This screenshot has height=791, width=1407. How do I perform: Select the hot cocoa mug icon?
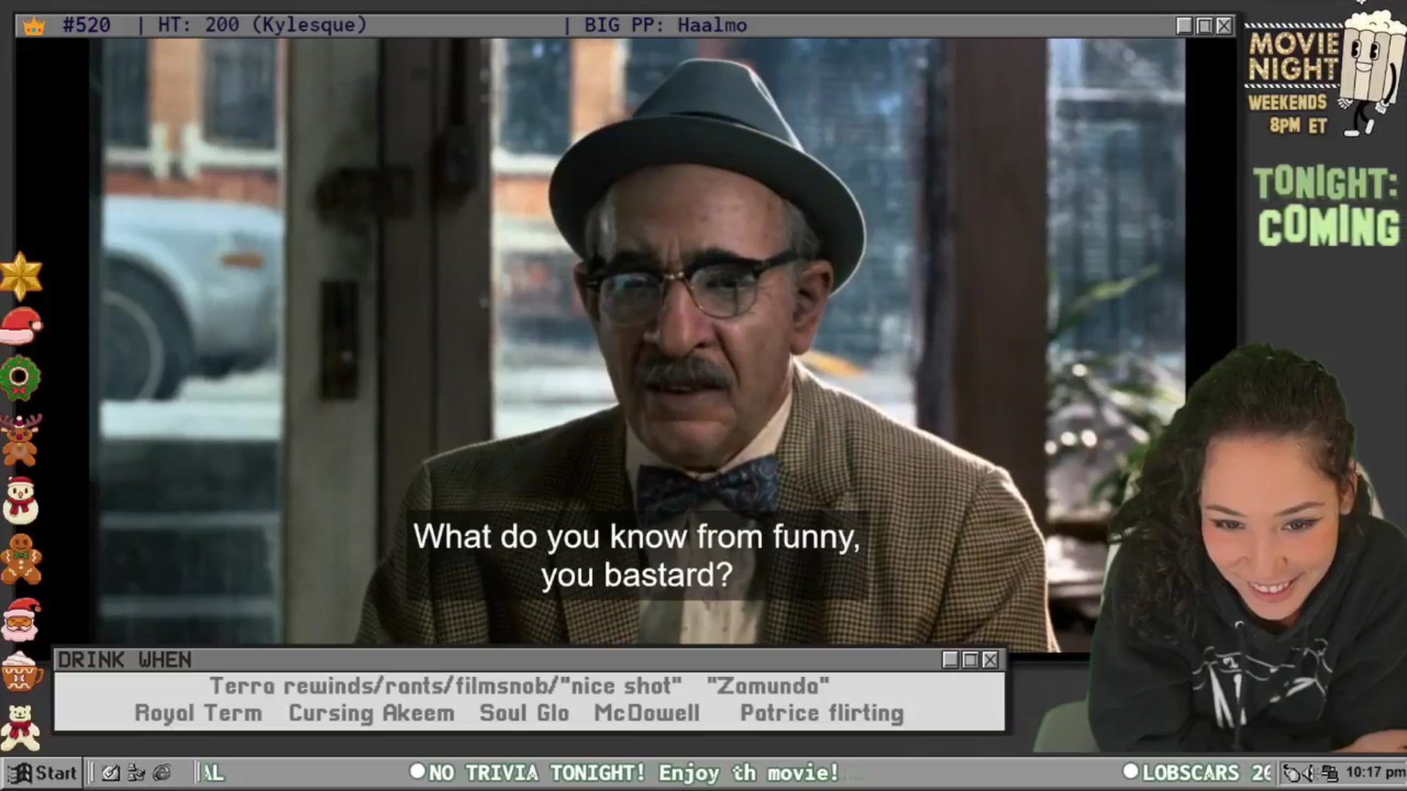point(21,671)
